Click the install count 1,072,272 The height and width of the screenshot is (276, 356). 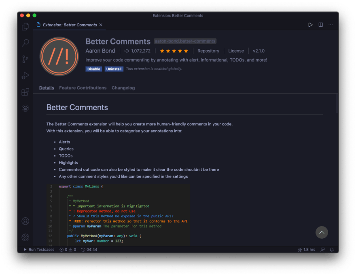point(138,51)
